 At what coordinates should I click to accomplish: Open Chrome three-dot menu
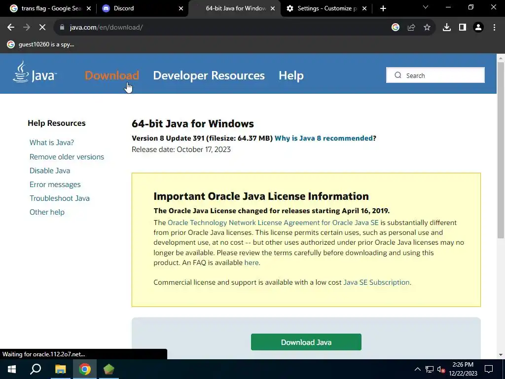(494, 28)
